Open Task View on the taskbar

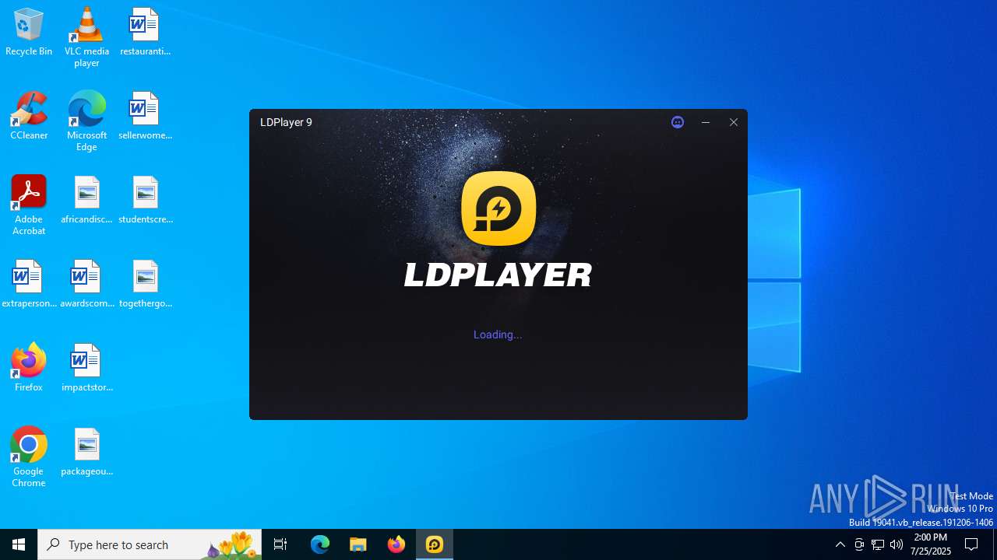tap(280, 544)
